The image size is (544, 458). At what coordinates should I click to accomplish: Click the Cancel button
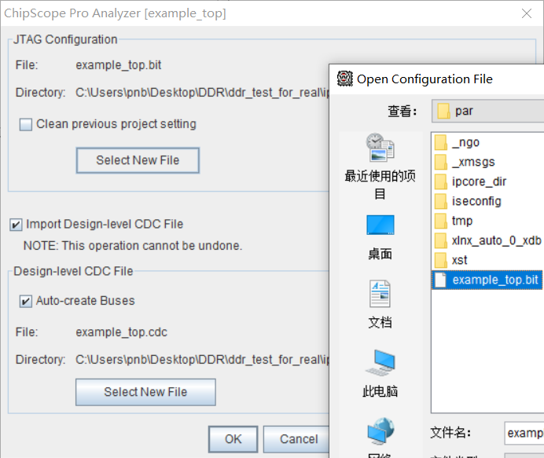click(x=296, y=439)
